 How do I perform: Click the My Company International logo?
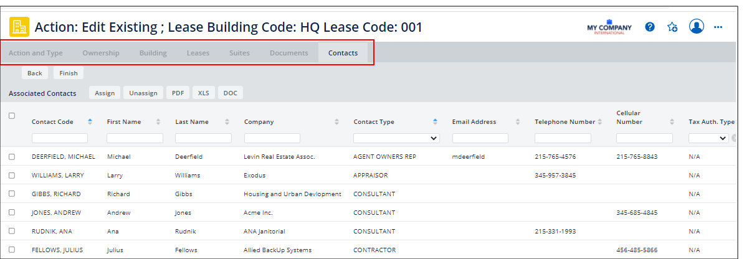click(x=609, y=27)
